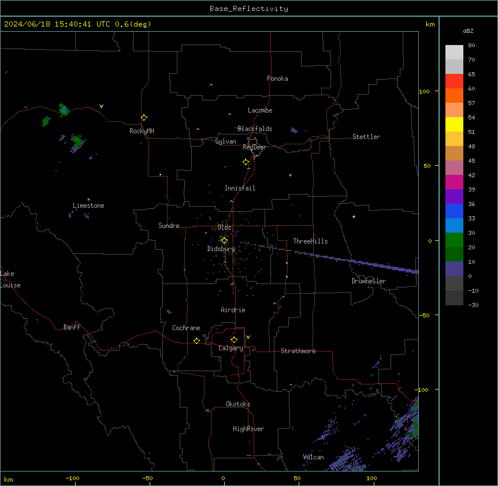This screenshot has width=498, height=486.
Task: Click the Innisfail label
Action: point(240,188)
